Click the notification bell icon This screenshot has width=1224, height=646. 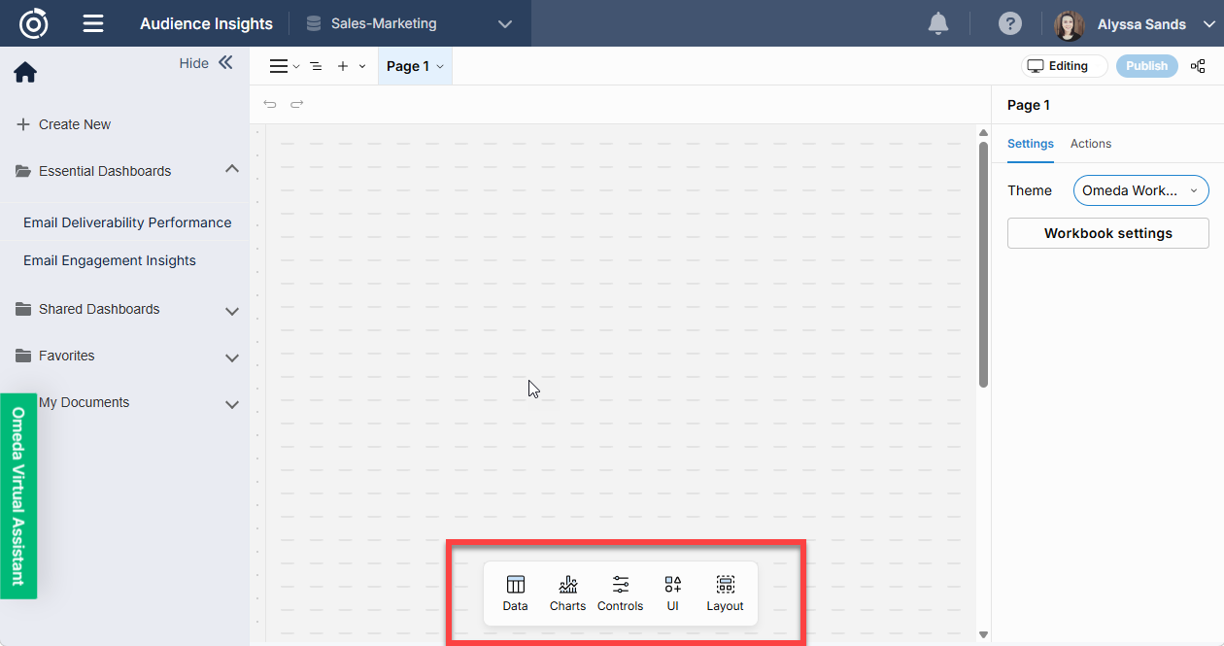click(x=937, y=23)
